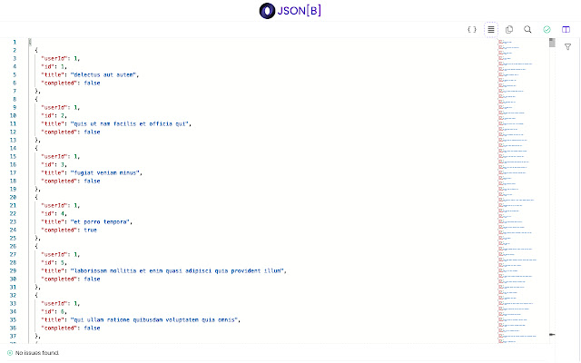
Task: Click the round JSON[B] logo emblem
Action: [x=267, y=11]
